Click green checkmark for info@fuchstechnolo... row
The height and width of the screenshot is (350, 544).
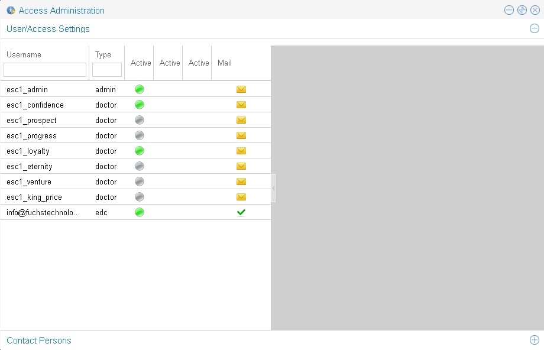(x=241, y=213)
